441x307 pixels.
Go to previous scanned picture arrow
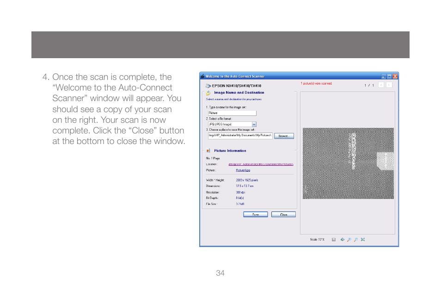coord(381,85)
